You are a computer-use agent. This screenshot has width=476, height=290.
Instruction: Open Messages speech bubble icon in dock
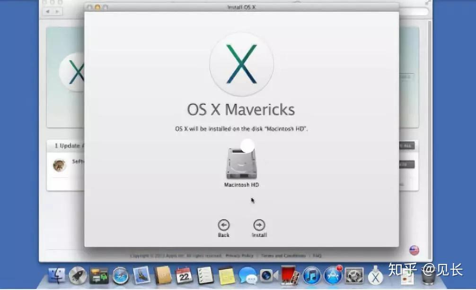click(248, 275)
